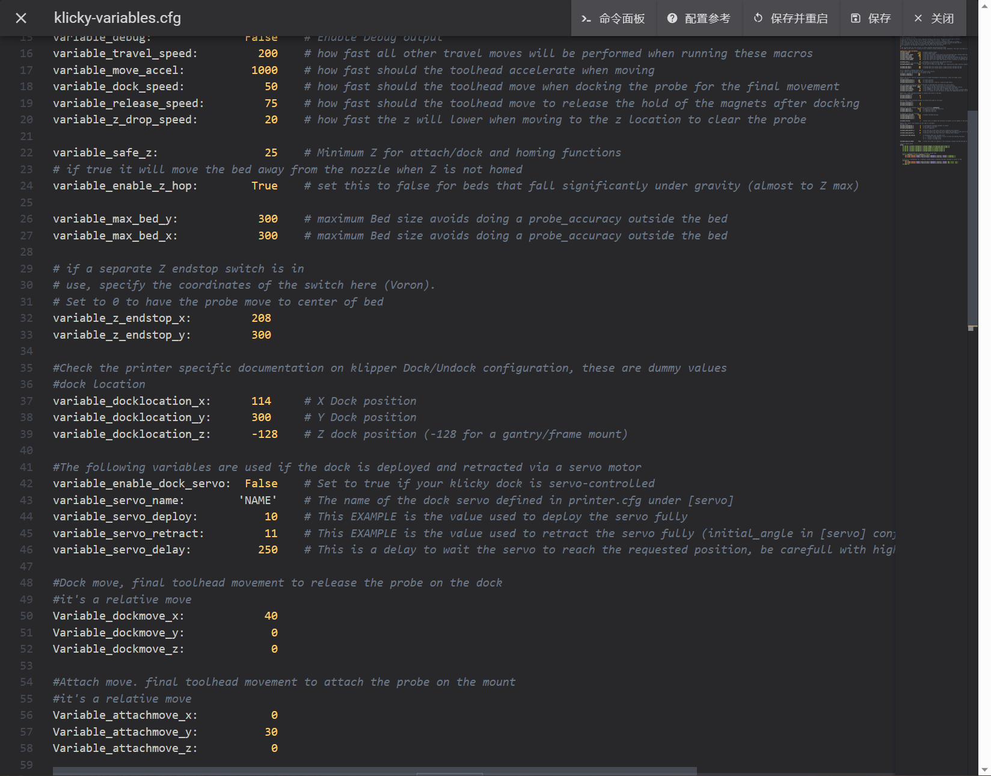Click value 30 of Variable_attachmove_y
This screenshot has height=776, width=991.
[271, 732]
